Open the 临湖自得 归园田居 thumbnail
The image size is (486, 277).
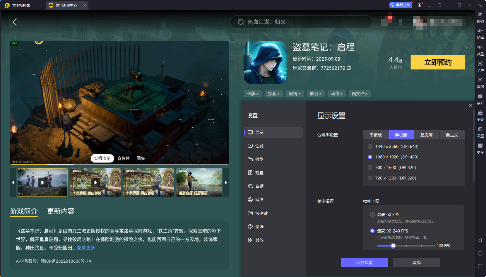pos(199,182)
